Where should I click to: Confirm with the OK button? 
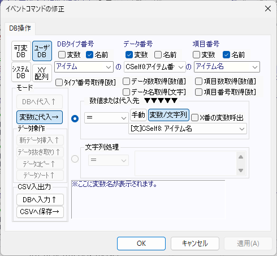[141, 244]
